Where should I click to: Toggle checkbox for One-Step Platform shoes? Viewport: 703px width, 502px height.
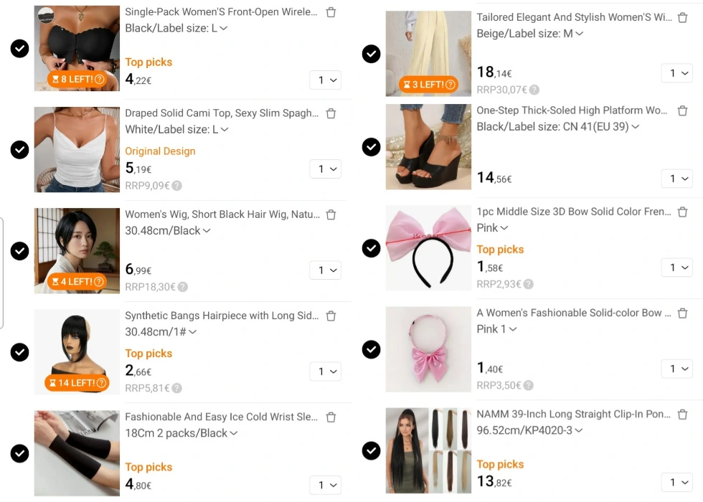[x=371, y=147]
